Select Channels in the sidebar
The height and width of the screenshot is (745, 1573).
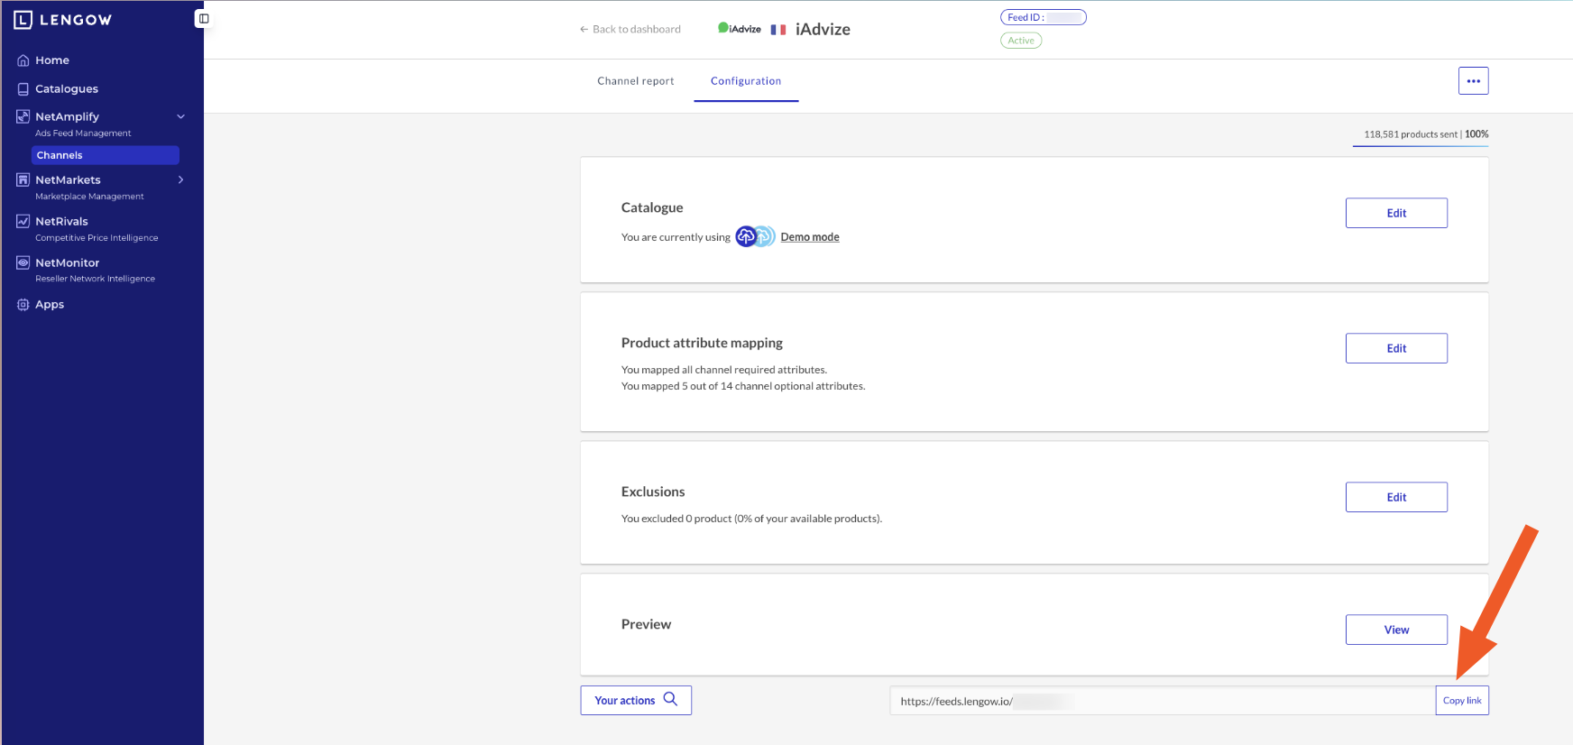[x=105, y=155]
